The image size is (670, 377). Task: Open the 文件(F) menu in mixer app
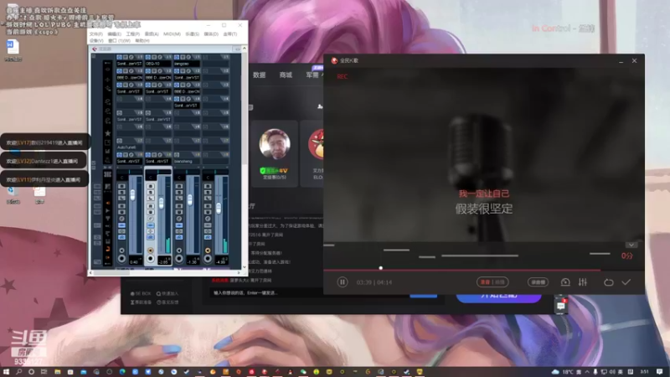[96, 34]
